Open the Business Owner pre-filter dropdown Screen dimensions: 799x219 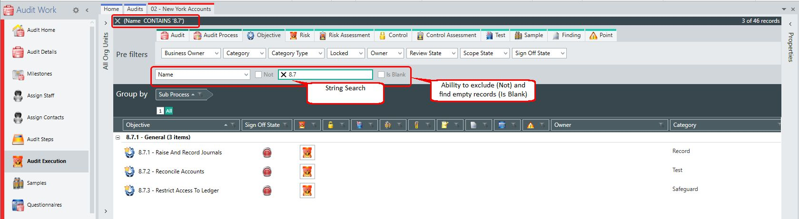coord(191,53)
